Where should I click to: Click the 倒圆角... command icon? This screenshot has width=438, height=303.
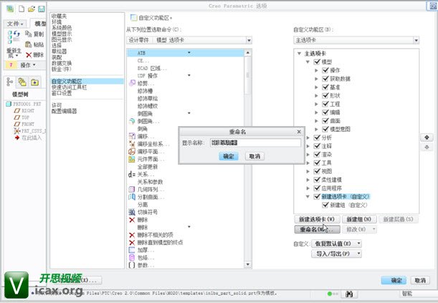coord(132,121)
